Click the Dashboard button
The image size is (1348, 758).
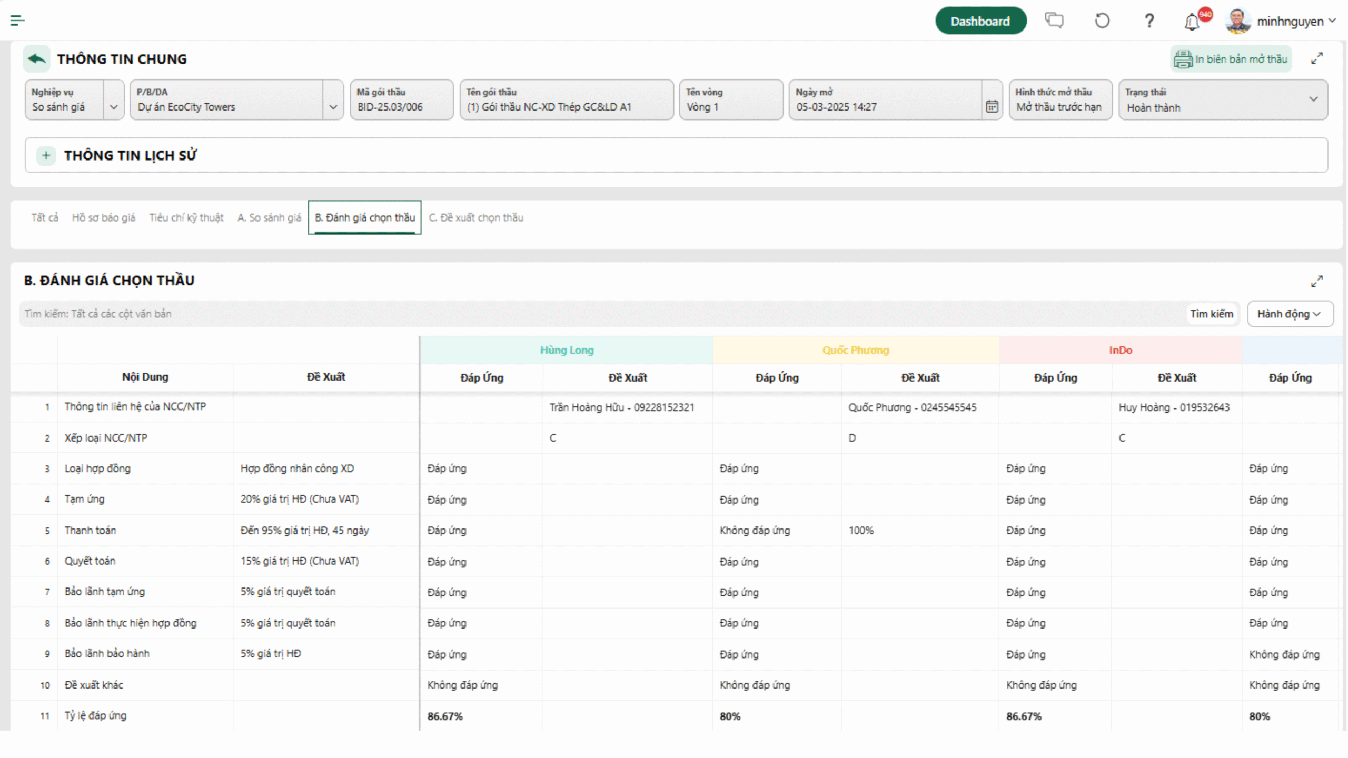(980, 21)
